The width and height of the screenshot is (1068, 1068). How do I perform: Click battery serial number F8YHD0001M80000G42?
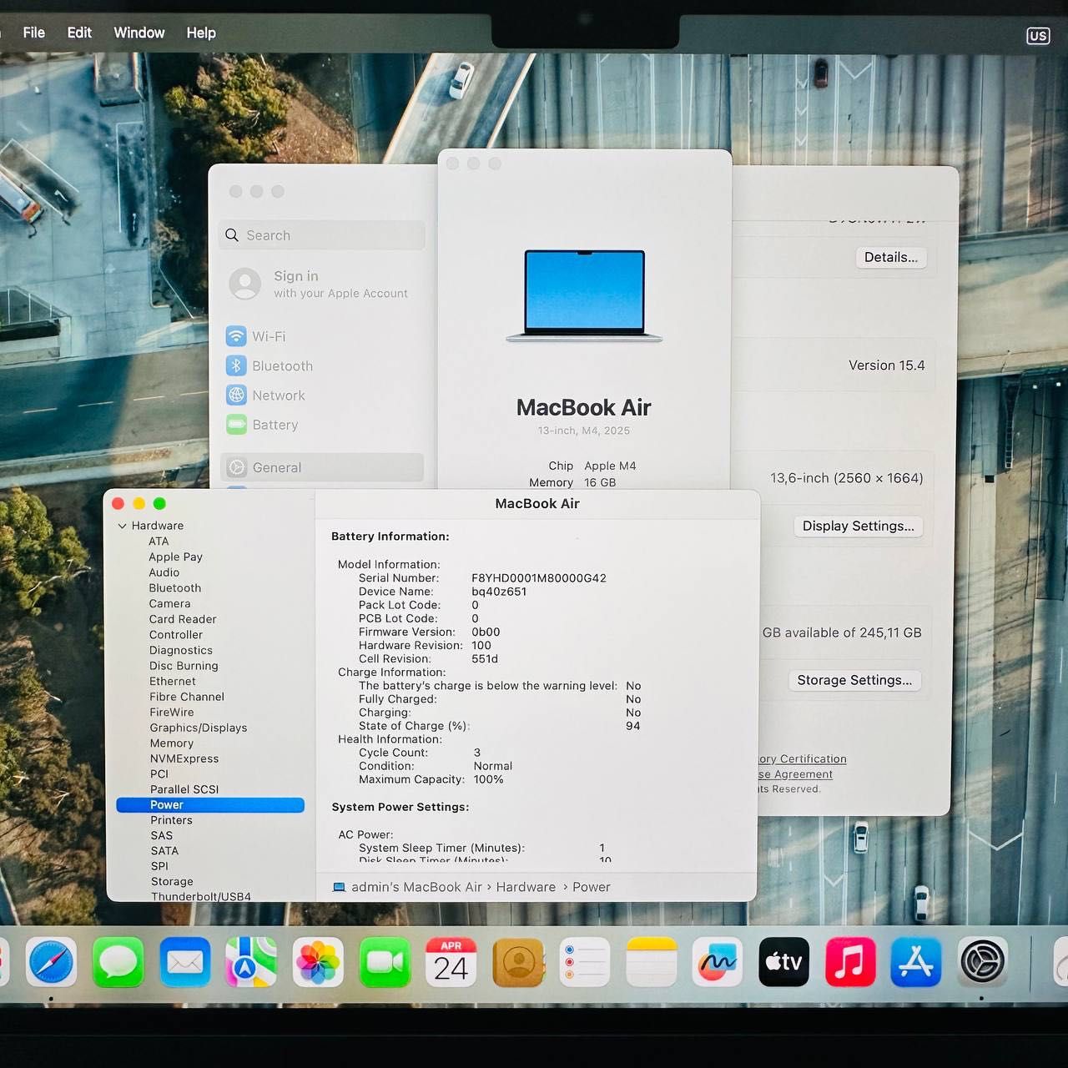click(x=539, y=578)
